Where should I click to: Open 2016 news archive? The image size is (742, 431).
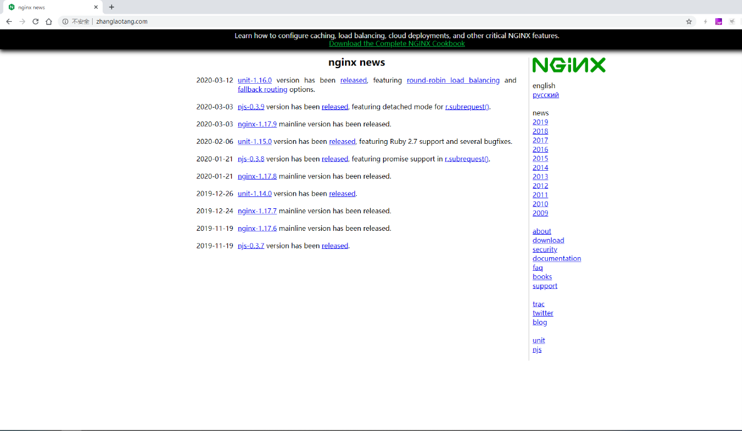540,150
